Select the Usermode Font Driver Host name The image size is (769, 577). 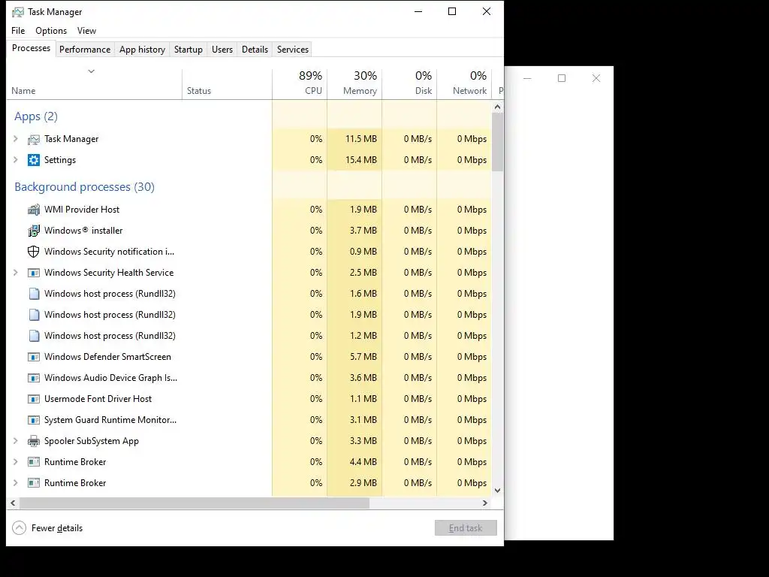(98, 399)
